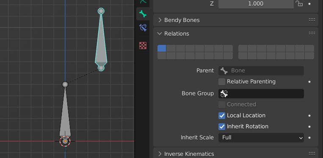This screenshot has height=158, width=323.
Task: Animate Inherit Rotation property dot
Action: [309, 127]
